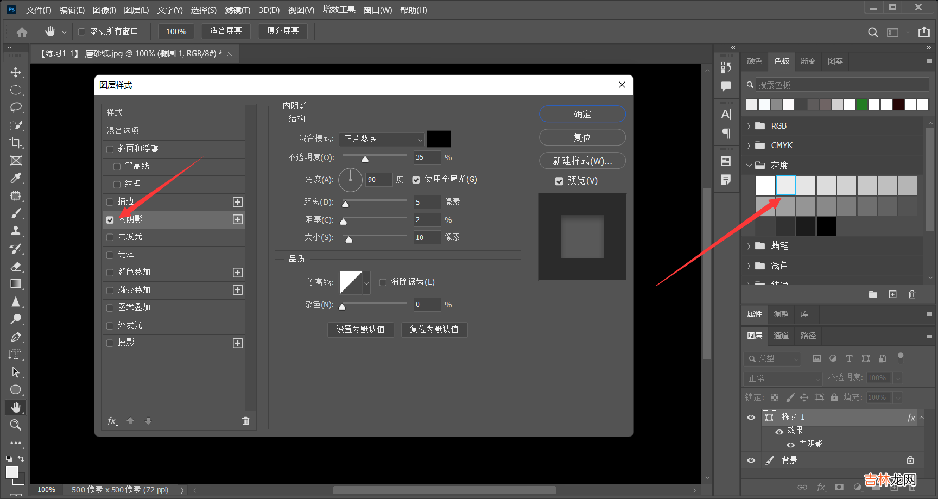Enable Bevel and Emboss checkbox
The width and height of the screenshot is (938, 499).
coord(110,149)
